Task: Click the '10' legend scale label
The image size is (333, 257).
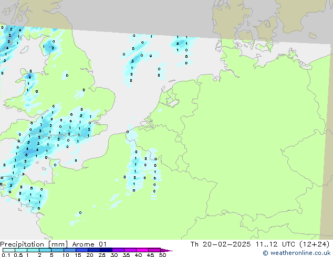Action: coord(66,255)
